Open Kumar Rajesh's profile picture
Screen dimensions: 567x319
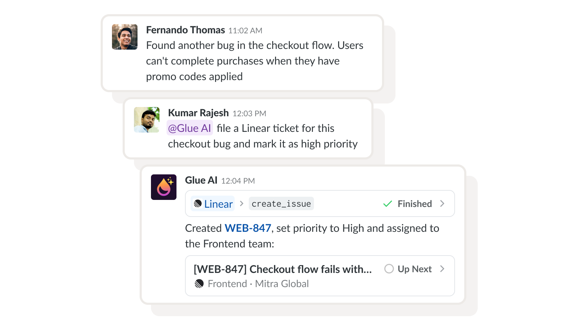tap(146, 120)
